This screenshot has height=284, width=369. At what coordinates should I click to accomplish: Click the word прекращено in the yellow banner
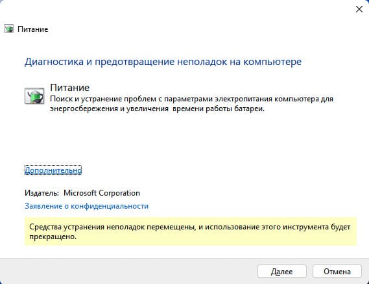pos(53,237)
